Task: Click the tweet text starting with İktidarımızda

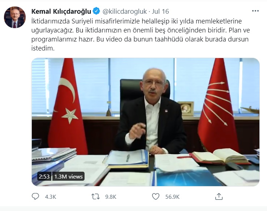Action: (x=141, y=35)
